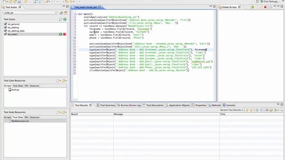Open the Properties tab
285x160 pixels.
[199, 105]
